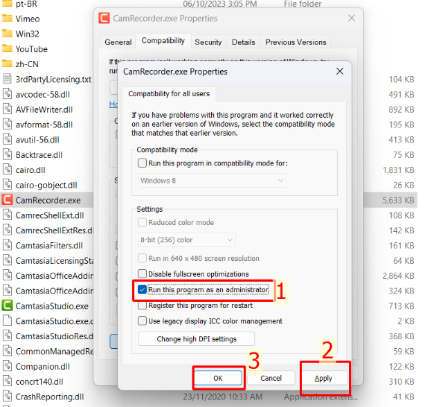Click the CamrecShellExt.dll file icon
Screen dimensions: 443x407
pyautogui.click(x=7, y=215)
